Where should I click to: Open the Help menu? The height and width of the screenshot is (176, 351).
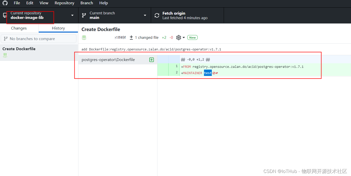point(104,3)
